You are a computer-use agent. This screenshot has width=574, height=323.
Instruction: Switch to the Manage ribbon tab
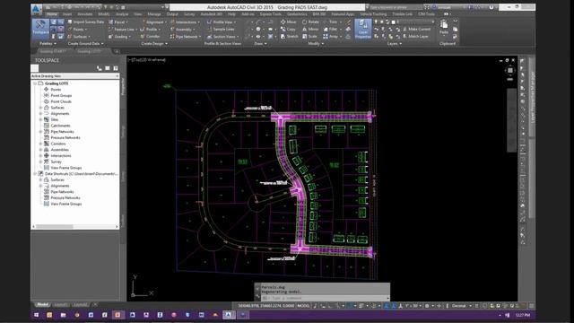coord(154,14)
